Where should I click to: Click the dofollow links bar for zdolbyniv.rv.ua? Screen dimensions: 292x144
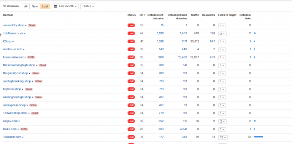point(255,33)
